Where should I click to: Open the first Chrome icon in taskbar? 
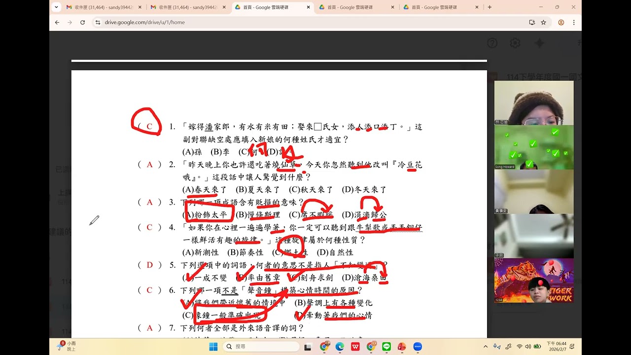pos(324,347)
